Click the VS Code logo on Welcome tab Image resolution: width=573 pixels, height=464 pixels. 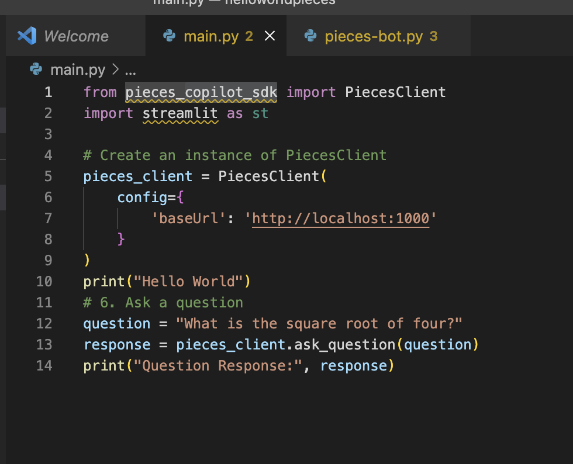point(27,36)
